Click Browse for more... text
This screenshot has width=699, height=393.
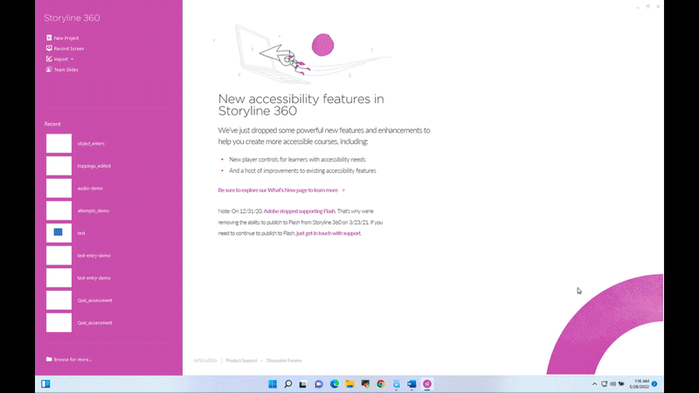coord(73,360)
